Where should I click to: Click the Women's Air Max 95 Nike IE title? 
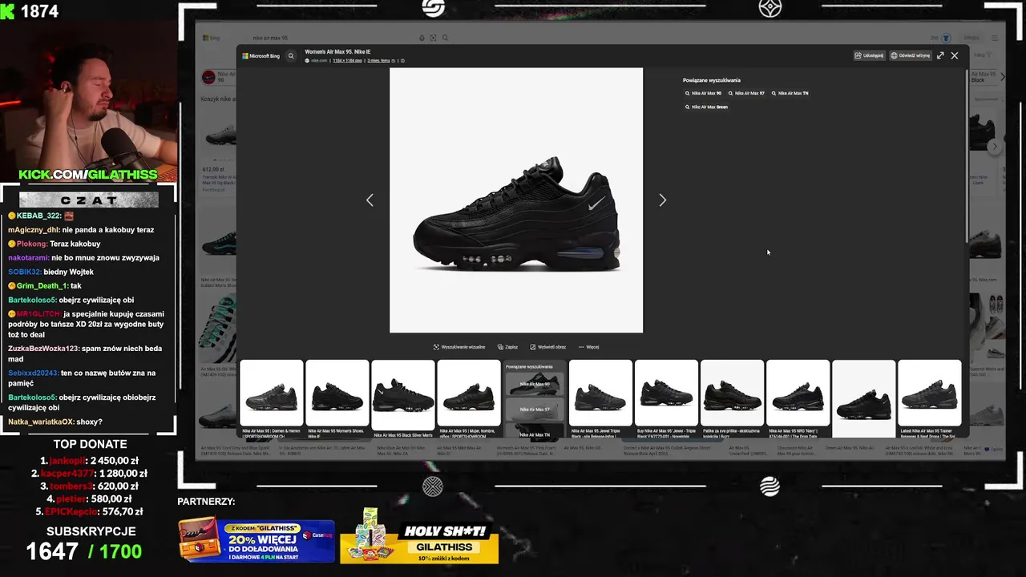coord(337,52)
